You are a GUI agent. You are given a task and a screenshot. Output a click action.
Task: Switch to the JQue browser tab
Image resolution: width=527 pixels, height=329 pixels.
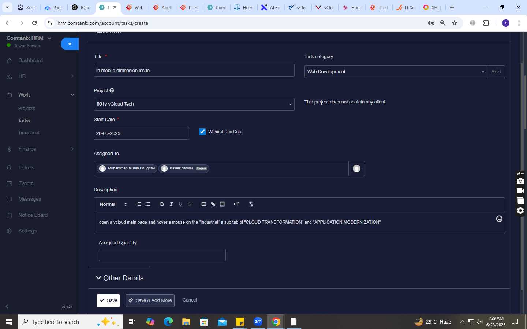coord(81,7)
